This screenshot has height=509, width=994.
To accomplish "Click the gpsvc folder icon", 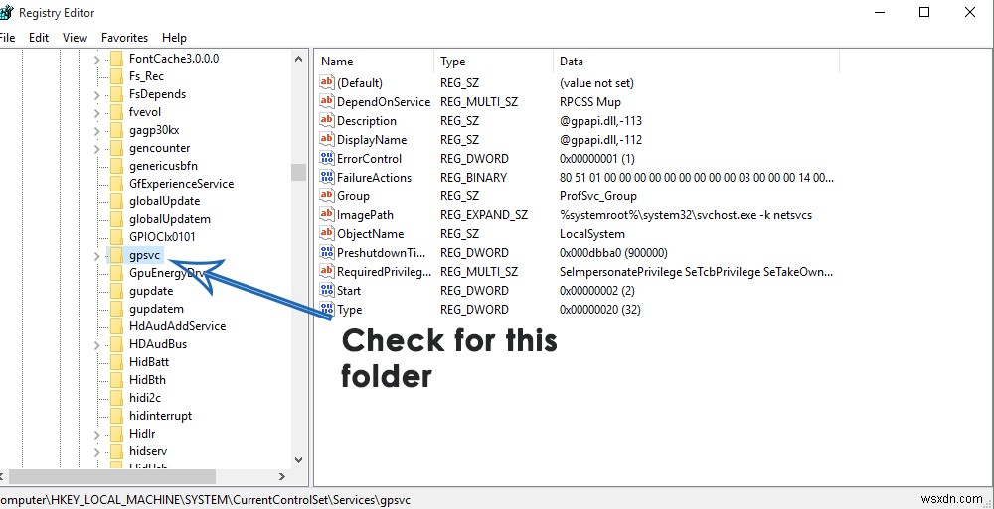I will (x=116, y=255).
